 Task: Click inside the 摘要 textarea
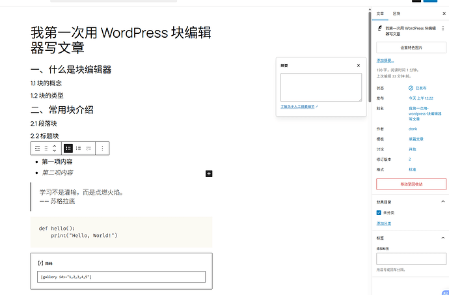(x=321, y=87)
